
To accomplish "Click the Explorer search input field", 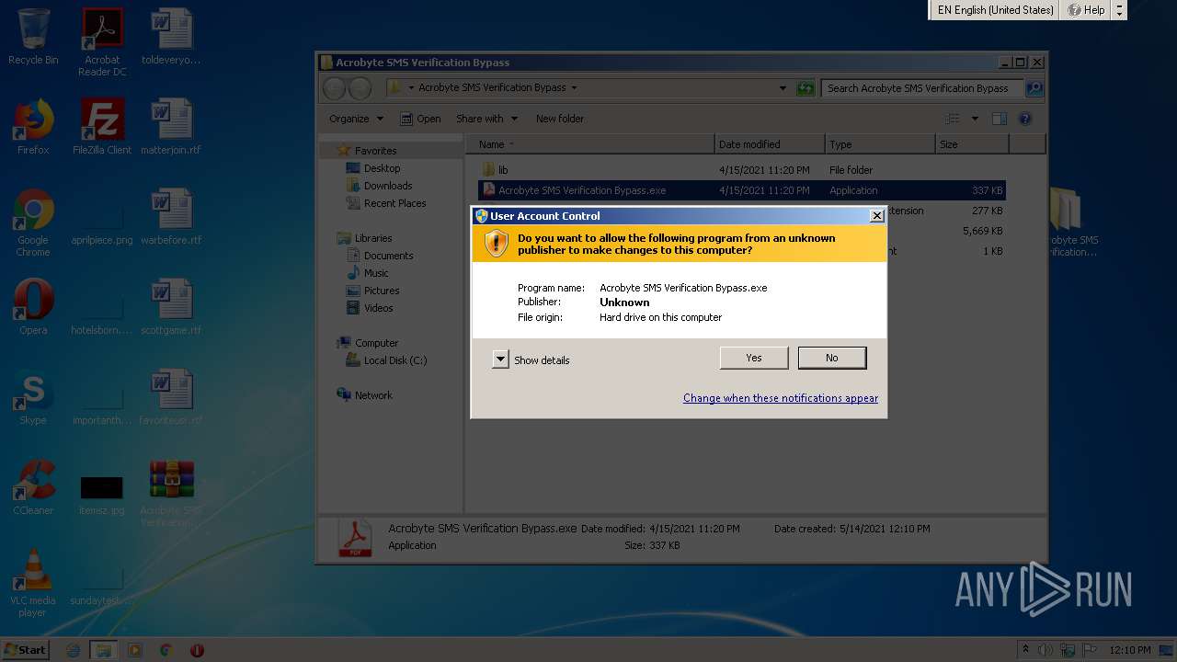I will pyautogui.click(x=923, y=88).
